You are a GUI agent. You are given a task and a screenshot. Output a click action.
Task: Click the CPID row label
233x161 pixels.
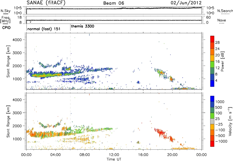(6, 28)
